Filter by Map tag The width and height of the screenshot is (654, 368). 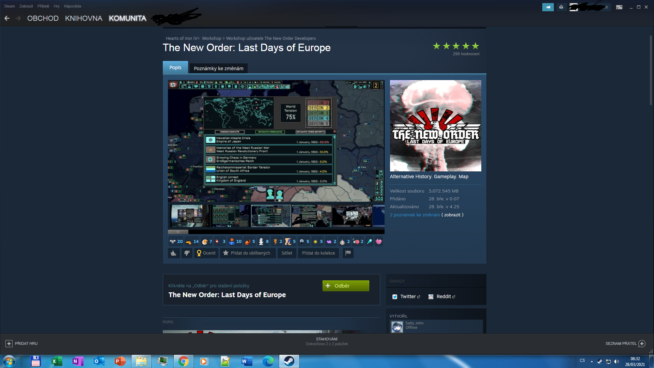coord(463,177)
